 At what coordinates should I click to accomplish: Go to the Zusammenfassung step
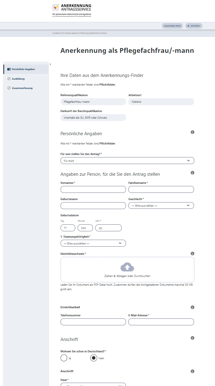[x=26, y=88]
